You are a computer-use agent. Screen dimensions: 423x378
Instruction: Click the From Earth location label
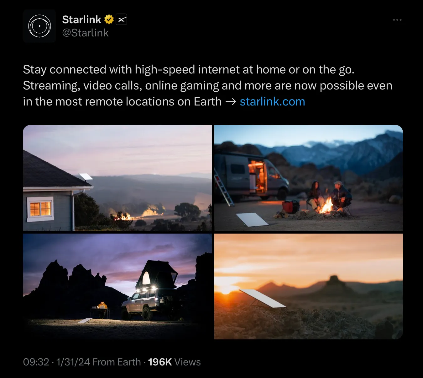[x=117, y=362]
